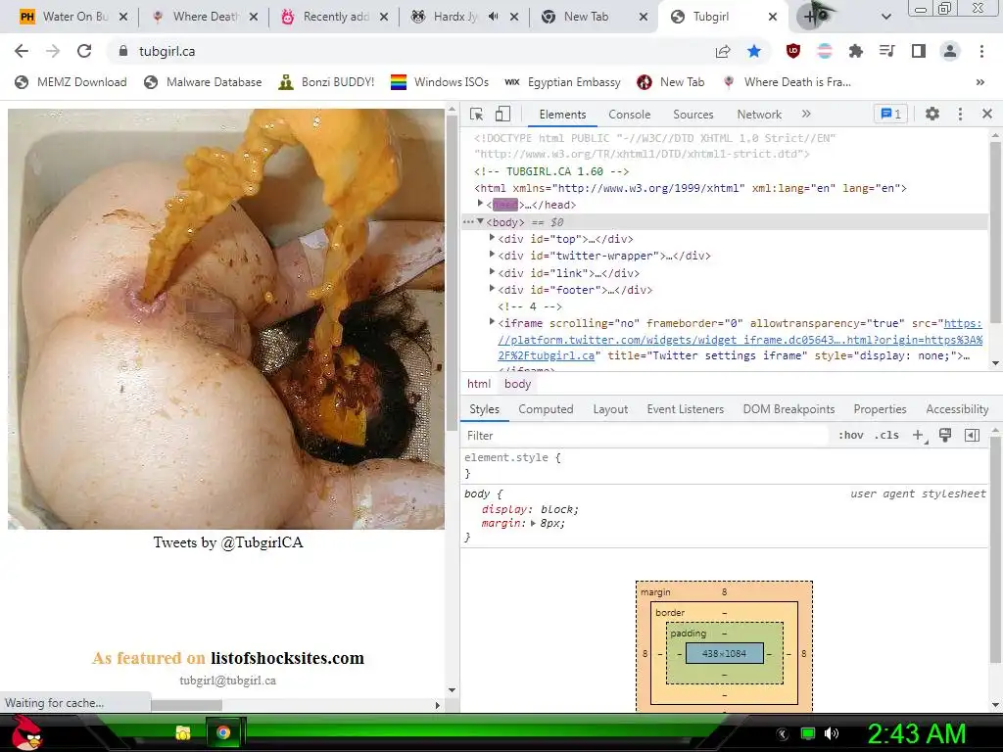Toggle the rendering emulations brush icon
This screenshot has height=752, width=1003.
pos(945,436)
